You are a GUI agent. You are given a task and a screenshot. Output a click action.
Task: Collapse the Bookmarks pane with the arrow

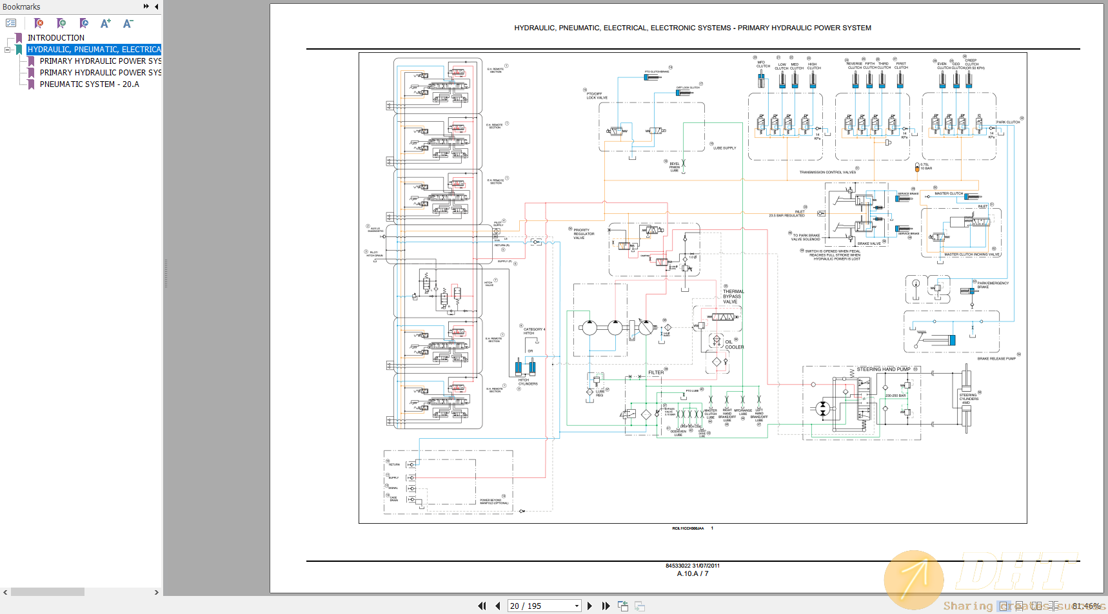click(x=155, y=6)
